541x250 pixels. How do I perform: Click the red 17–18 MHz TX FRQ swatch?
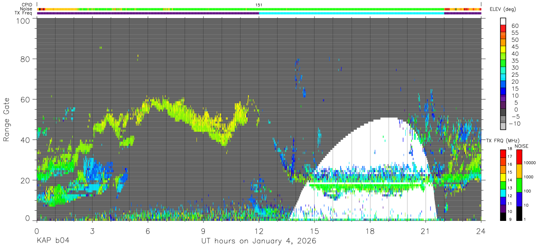pos(503,153)
